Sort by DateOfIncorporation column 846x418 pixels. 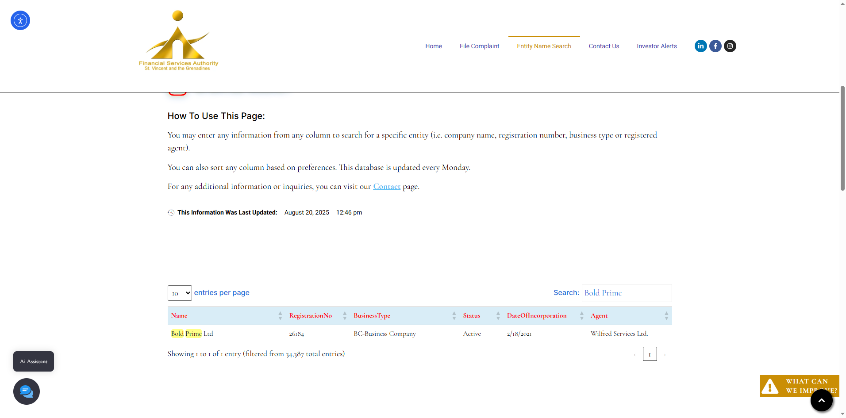tap(536, 316)
